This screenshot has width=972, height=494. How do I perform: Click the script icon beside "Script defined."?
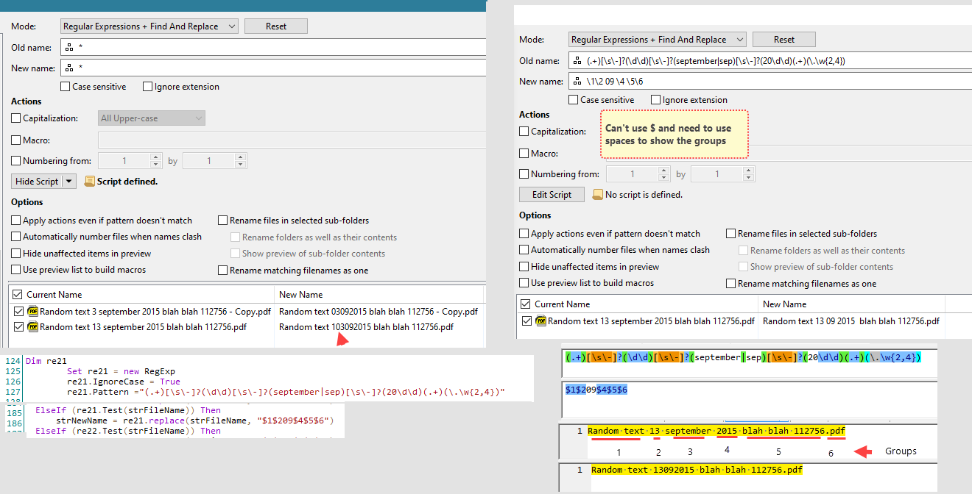click(90, 181)
